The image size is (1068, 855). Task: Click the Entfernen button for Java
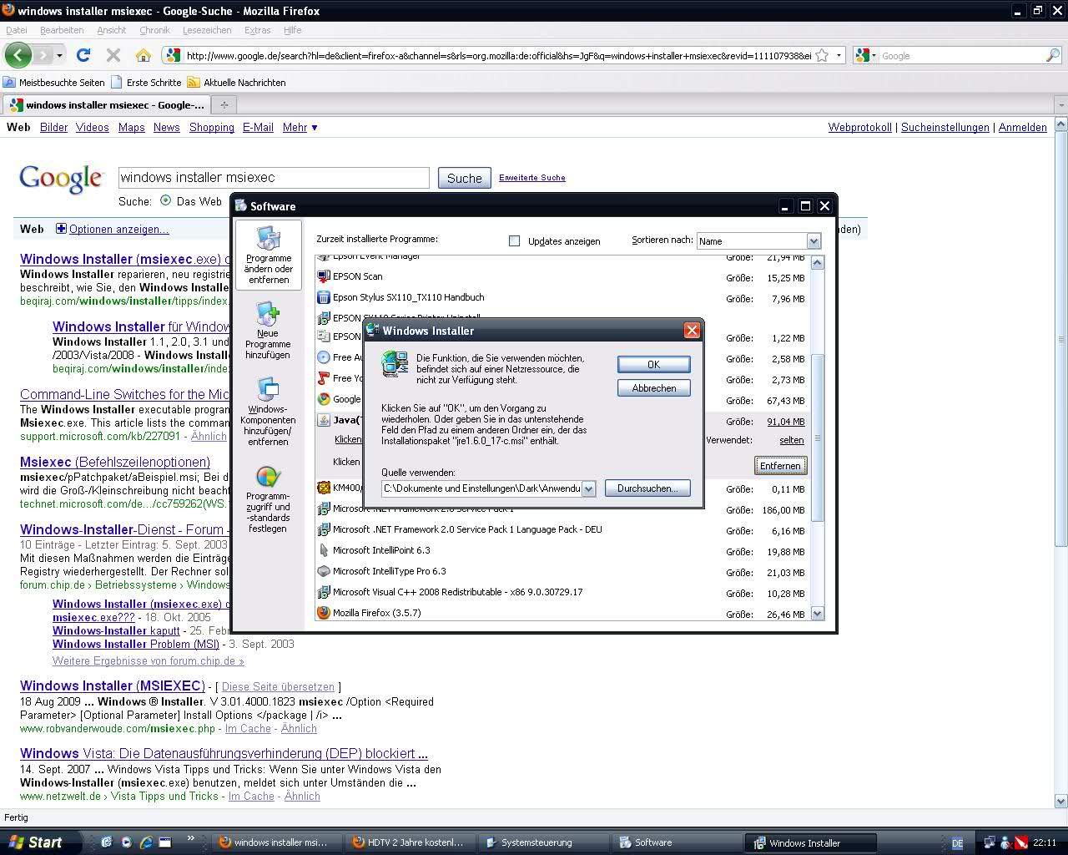780,465
